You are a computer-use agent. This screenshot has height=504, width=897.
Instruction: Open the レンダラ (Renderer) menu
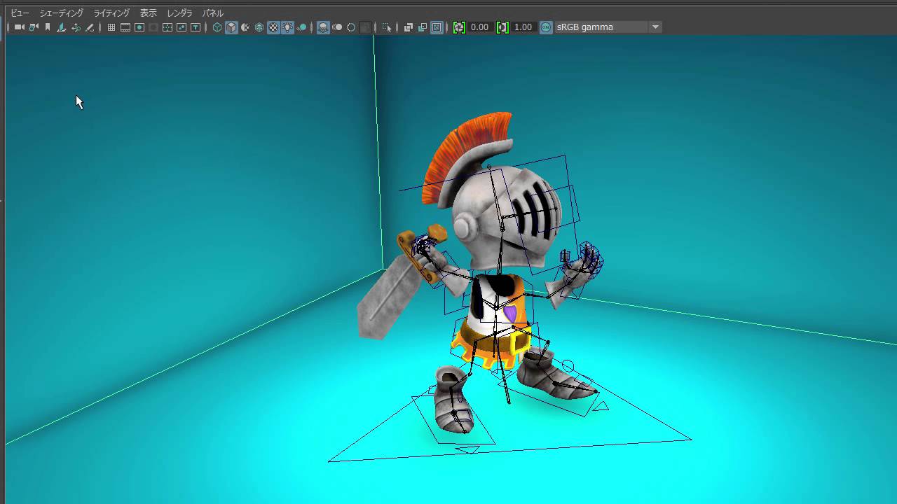[x=179, y=12]
